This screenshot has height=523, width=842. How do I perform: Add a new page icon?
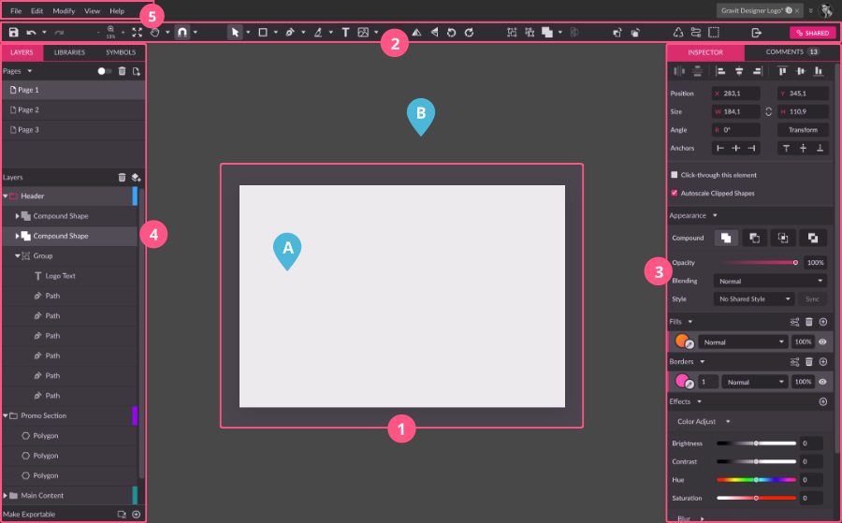click(x=137, y=71)
